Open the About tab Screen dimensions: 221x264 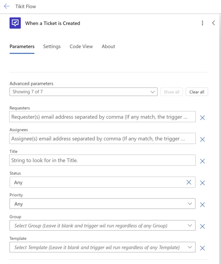(108, 47)
